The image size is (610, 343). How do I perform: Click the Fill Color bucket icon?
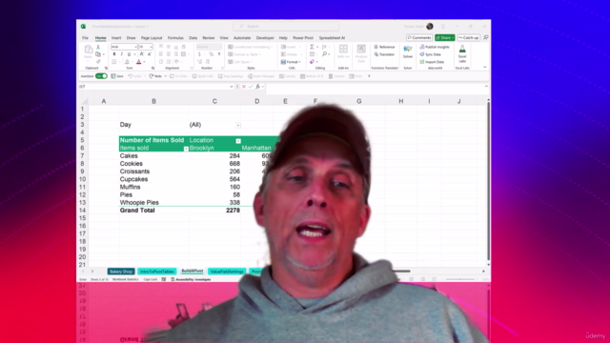coord(127,62)
